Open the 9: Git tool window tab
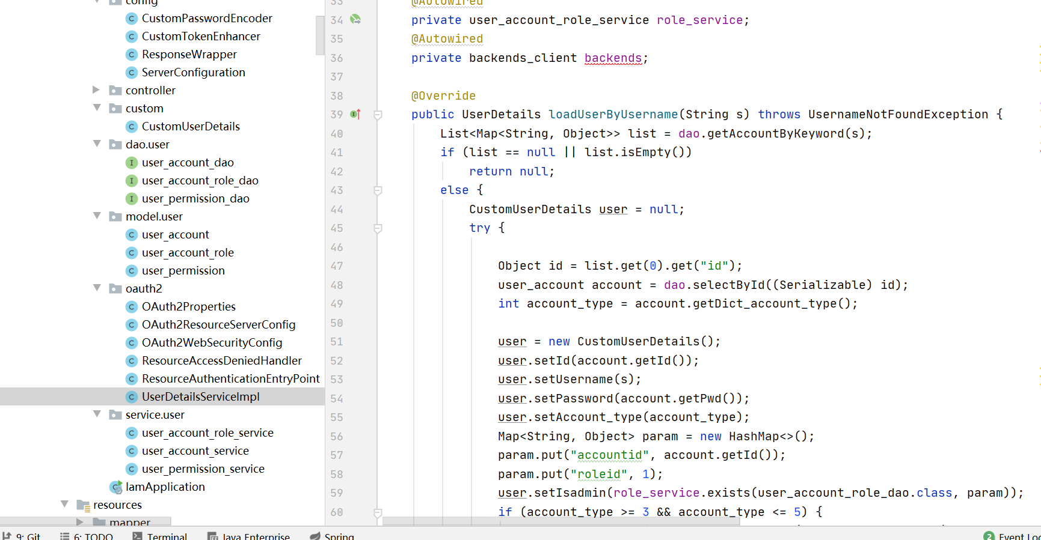 (22, 536)
